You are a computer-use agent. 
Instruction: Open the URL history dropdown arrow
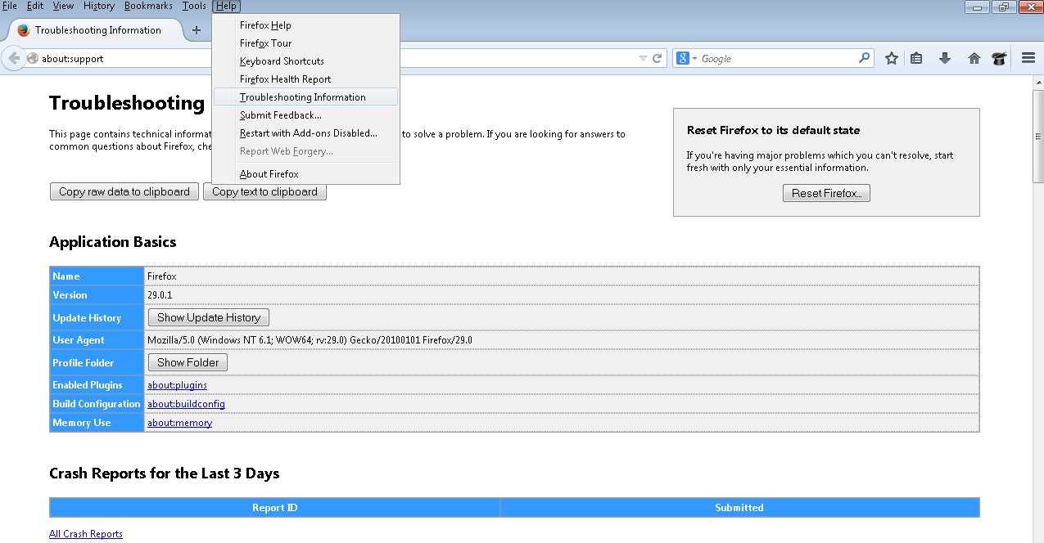click(x=643, y=59)
